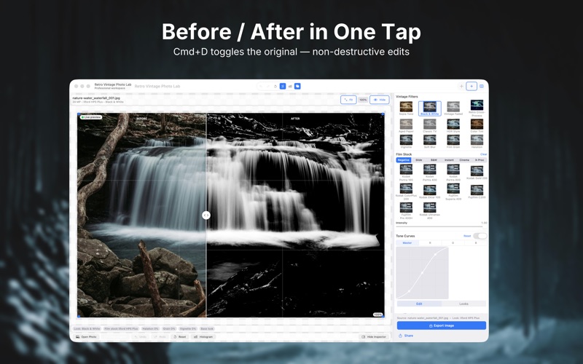
Task: Switch to the Instant film stock tab
Action: click(x=449, y=160)
